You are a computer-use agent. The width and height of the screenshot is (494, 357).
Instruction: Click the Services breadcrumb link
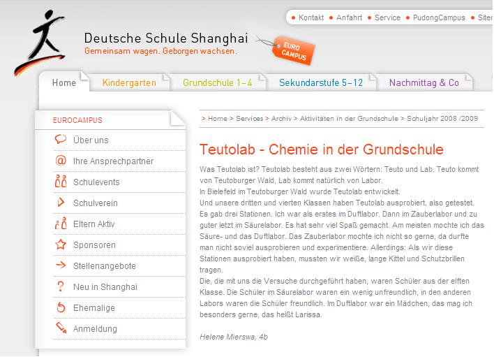[x=249, y=119]
